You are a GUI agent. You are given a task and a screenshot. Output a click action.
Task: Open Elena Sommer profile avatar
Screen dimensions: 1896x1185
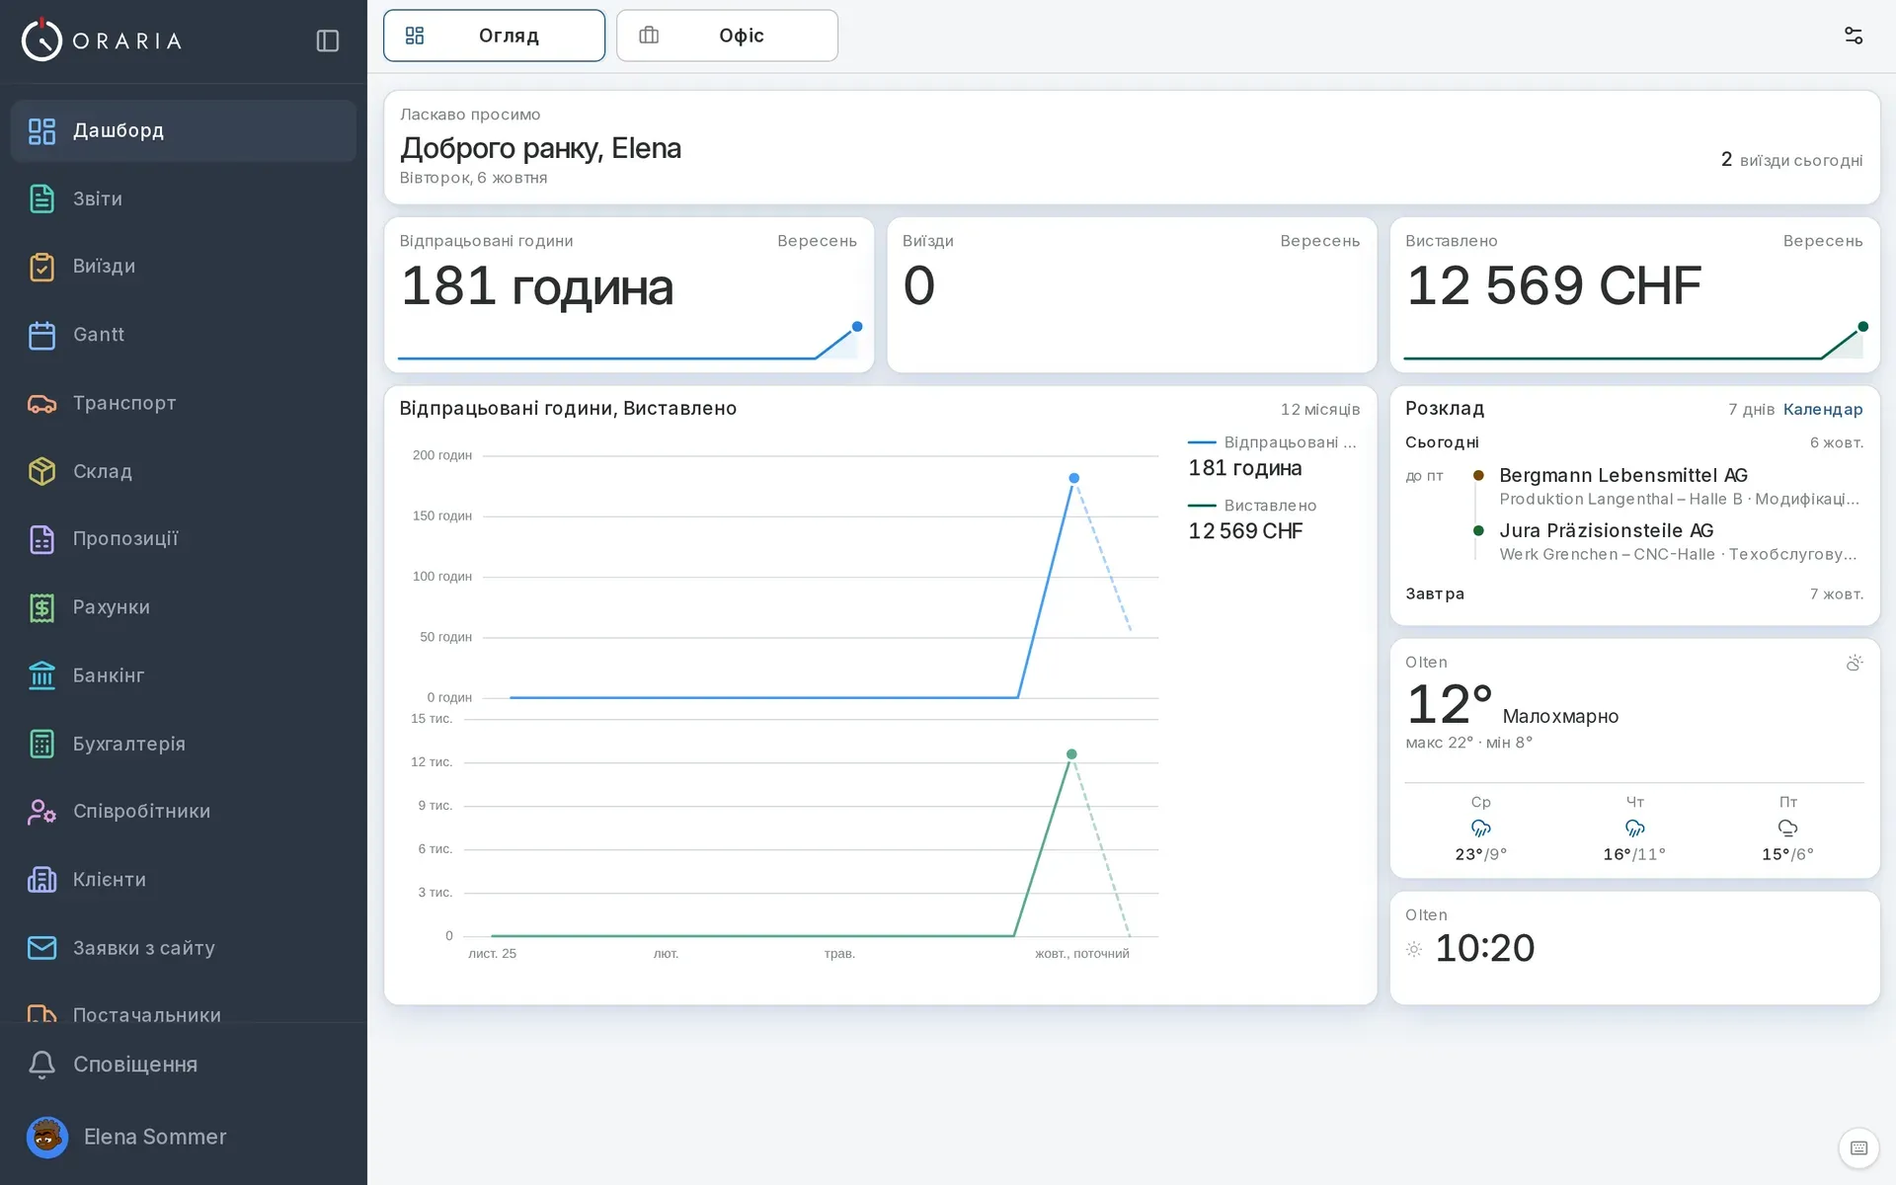[x=47, y=1138]
